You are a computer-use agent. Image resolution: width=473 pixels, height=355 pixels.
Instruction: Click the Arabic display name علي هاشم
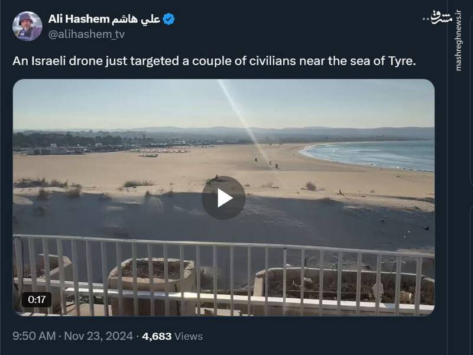(x=142, y=19)
